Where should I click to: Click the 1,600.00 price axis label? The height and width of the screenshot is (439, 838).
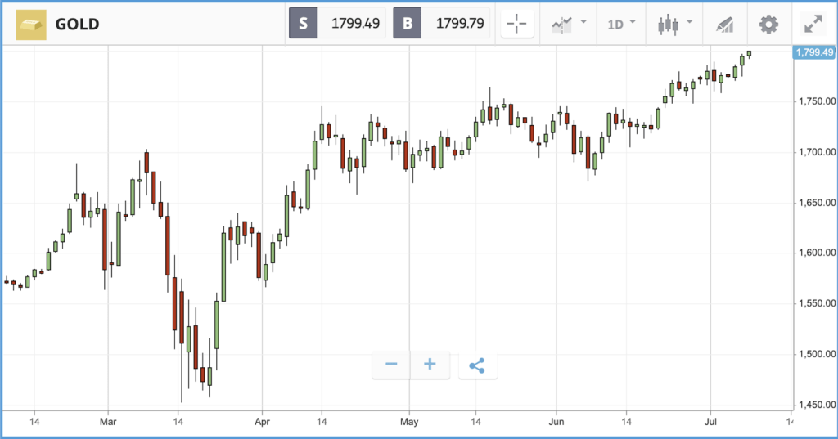[x=818, y=253]
